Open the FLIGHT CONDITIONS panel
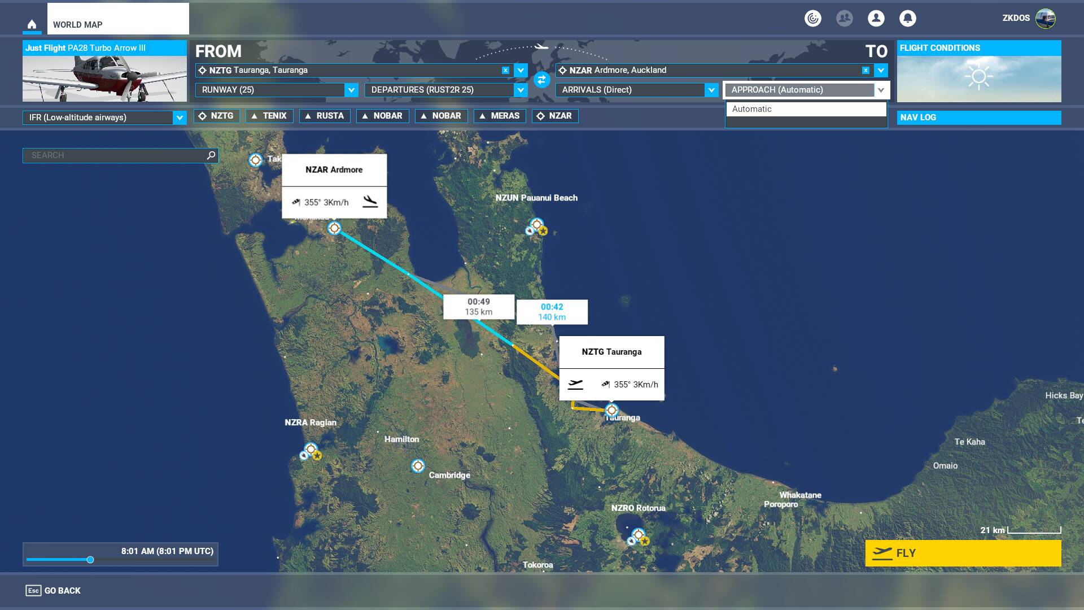Screen dimensions: 1084x610 [x=979, y=71]
